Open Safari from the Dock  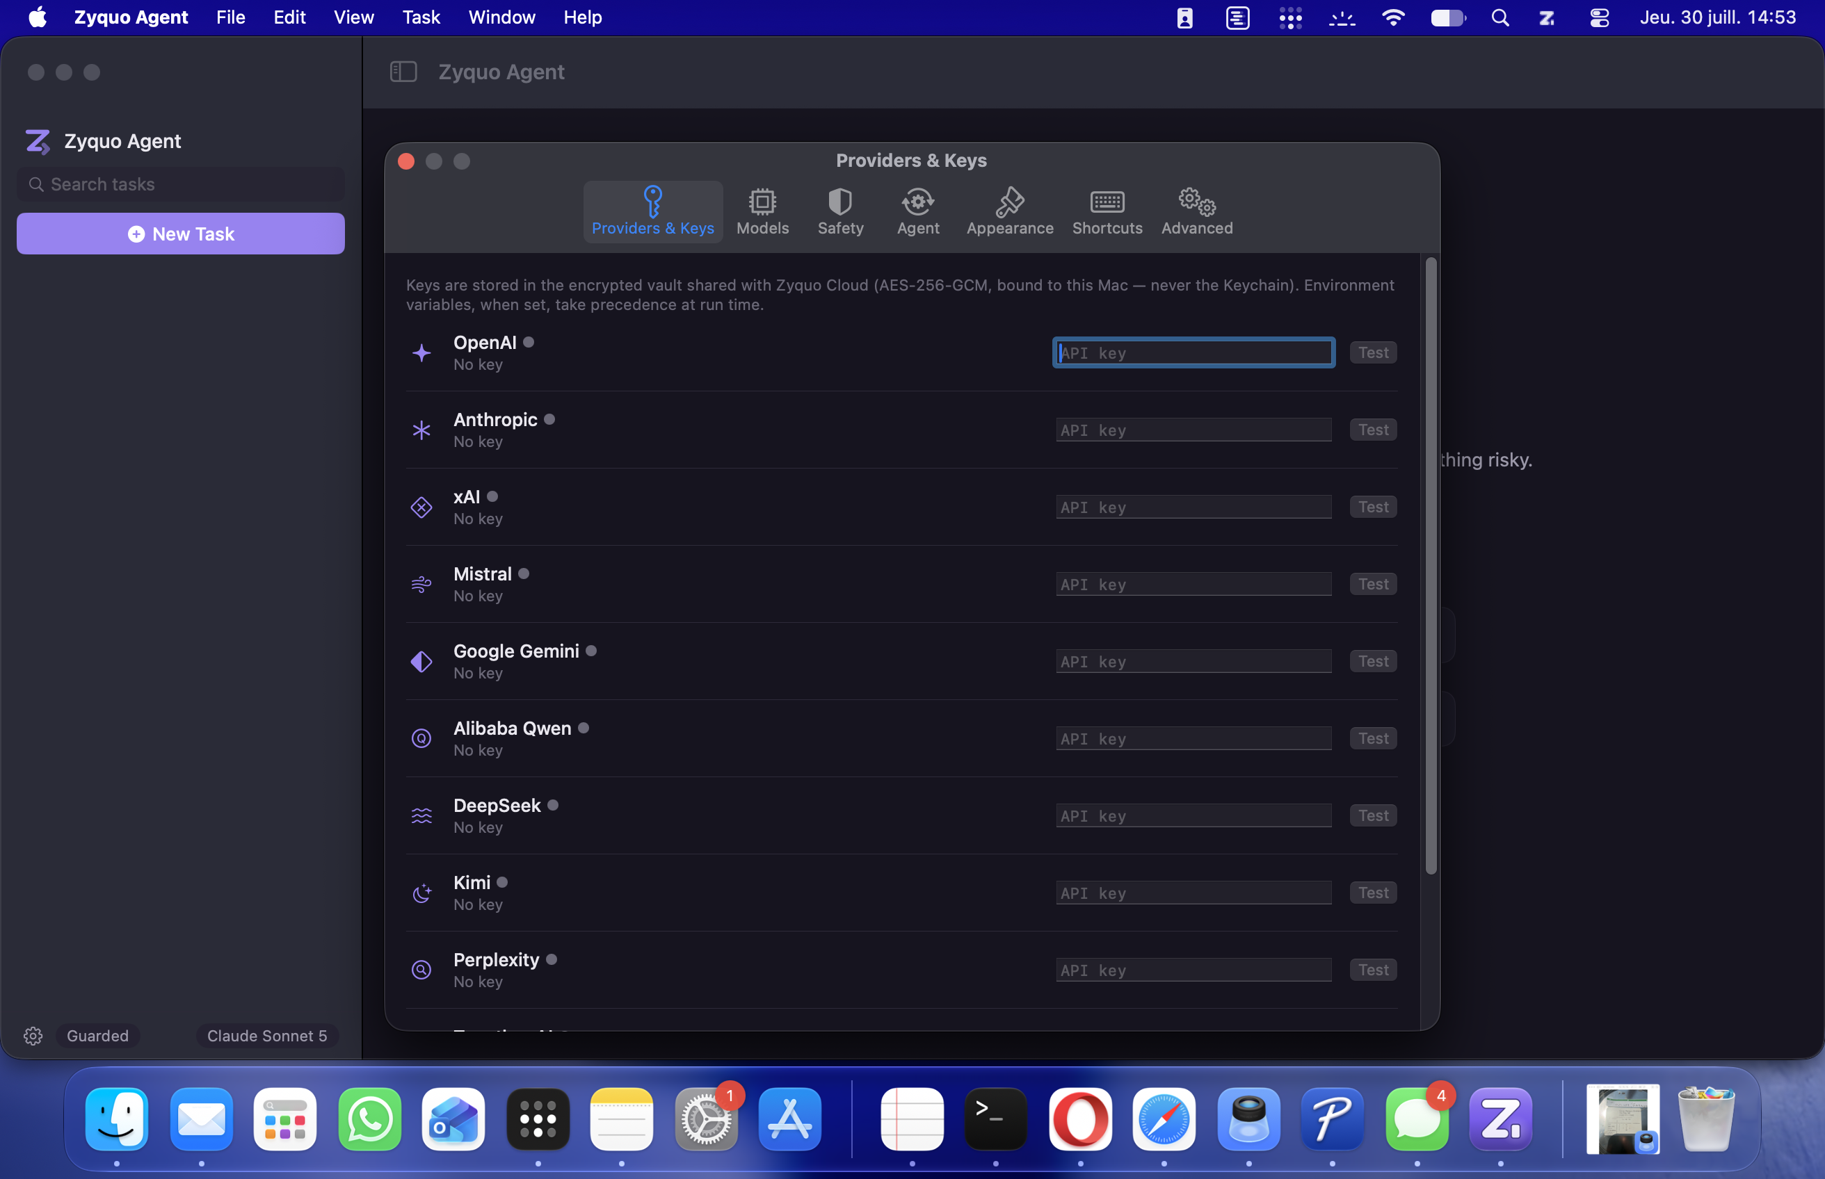(x=1164, y=1119)
